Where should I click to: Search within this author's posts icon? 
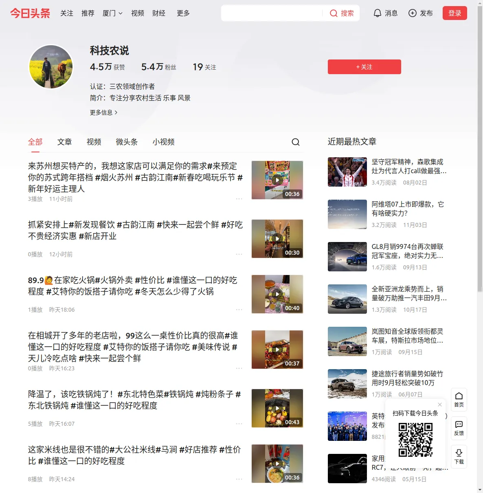point(296,142)
